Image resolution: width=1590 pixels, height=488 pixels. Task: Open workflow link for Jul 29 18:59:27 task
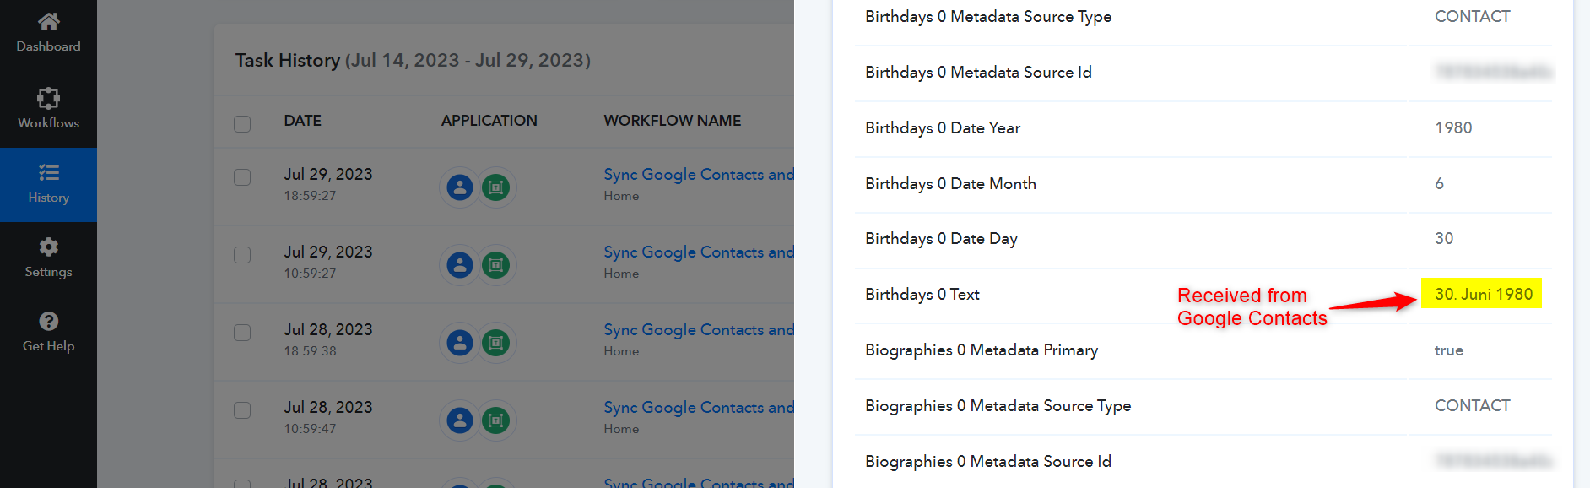pyautogui.click(x=698, y=175)
